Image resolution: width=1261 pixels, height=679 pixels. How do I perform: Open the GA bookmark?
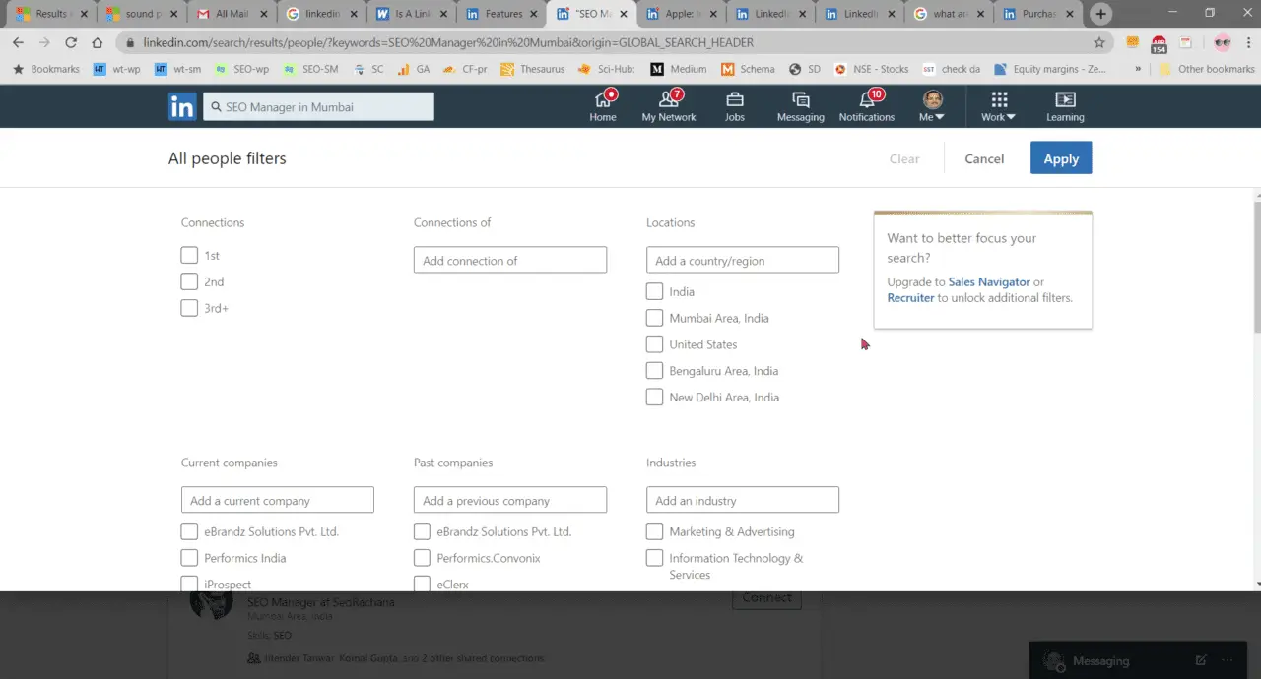pyautogui.click(x=414, y=69)
